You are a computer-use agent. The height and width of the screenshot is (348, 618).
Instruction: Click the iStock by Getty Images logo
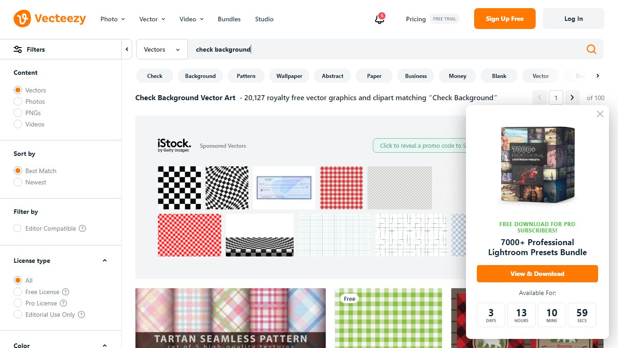(174, 145)
